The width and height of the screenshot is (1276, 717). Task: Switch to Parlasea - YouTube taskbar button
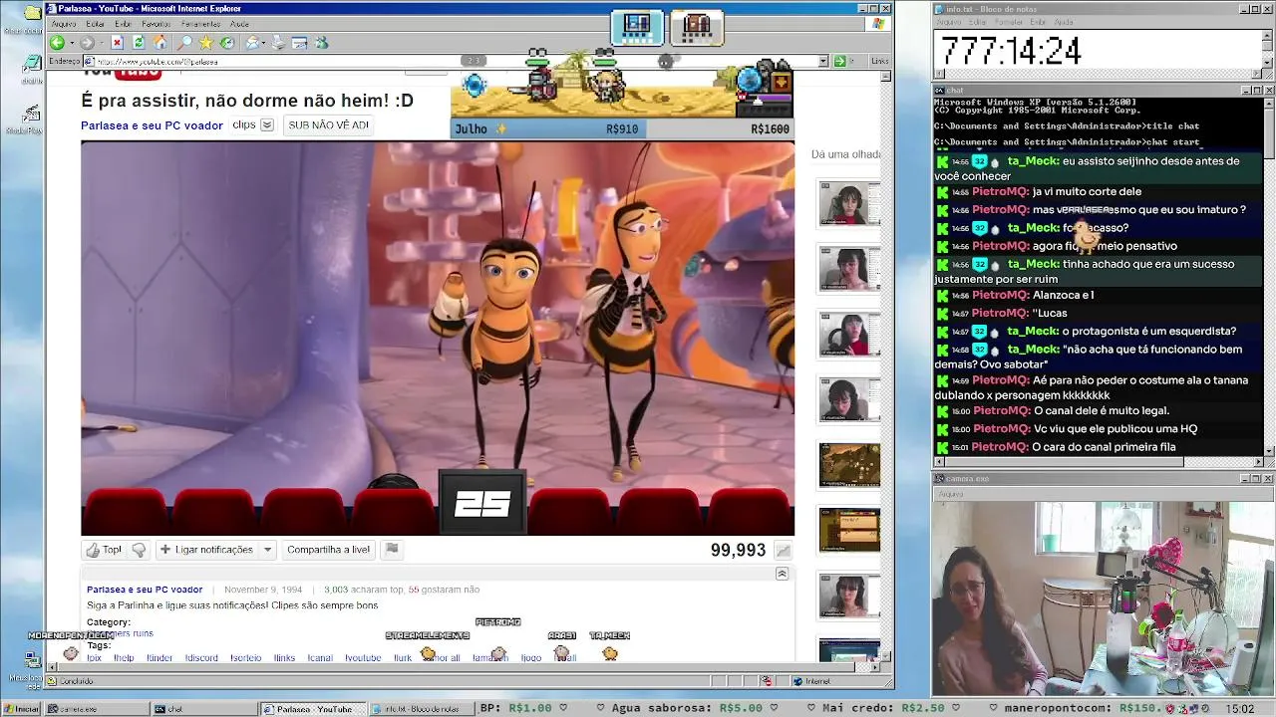312,709
